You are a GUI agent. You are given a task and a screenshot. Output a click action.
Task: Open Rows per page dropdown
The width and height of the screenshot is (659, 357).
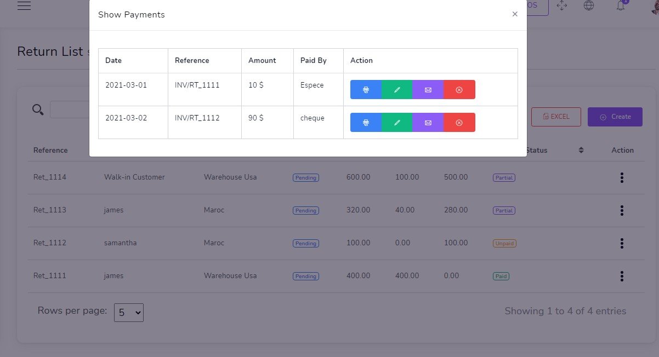128,313
